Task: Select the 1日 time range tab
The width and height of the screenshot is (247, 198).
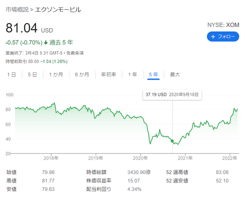Action: pos(11,74)
